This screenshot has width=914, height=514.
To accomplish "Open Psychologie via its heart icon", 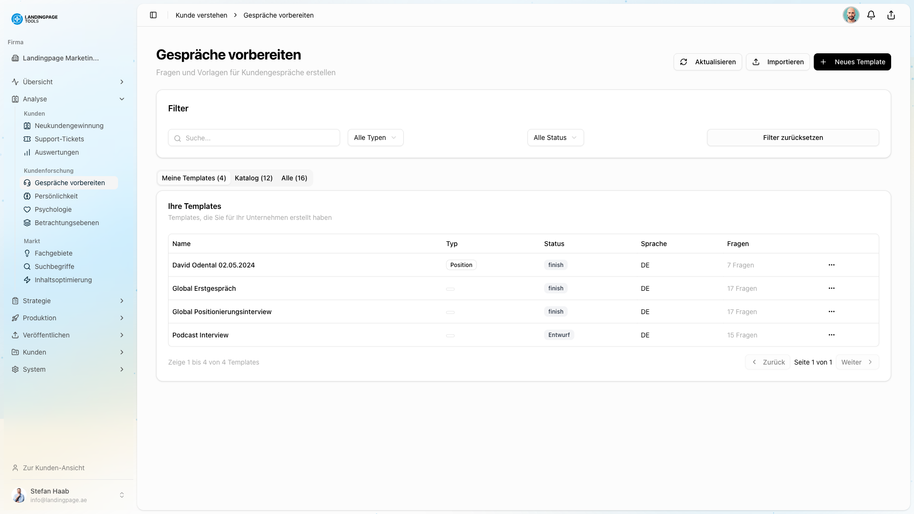I will [28, 209].
